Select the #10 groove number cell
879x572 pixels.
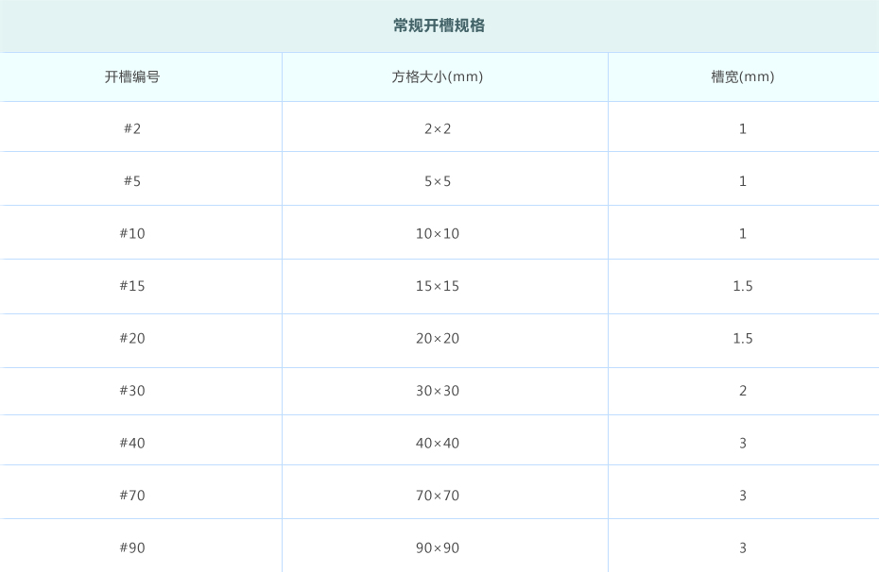click(x=132, y=233)
